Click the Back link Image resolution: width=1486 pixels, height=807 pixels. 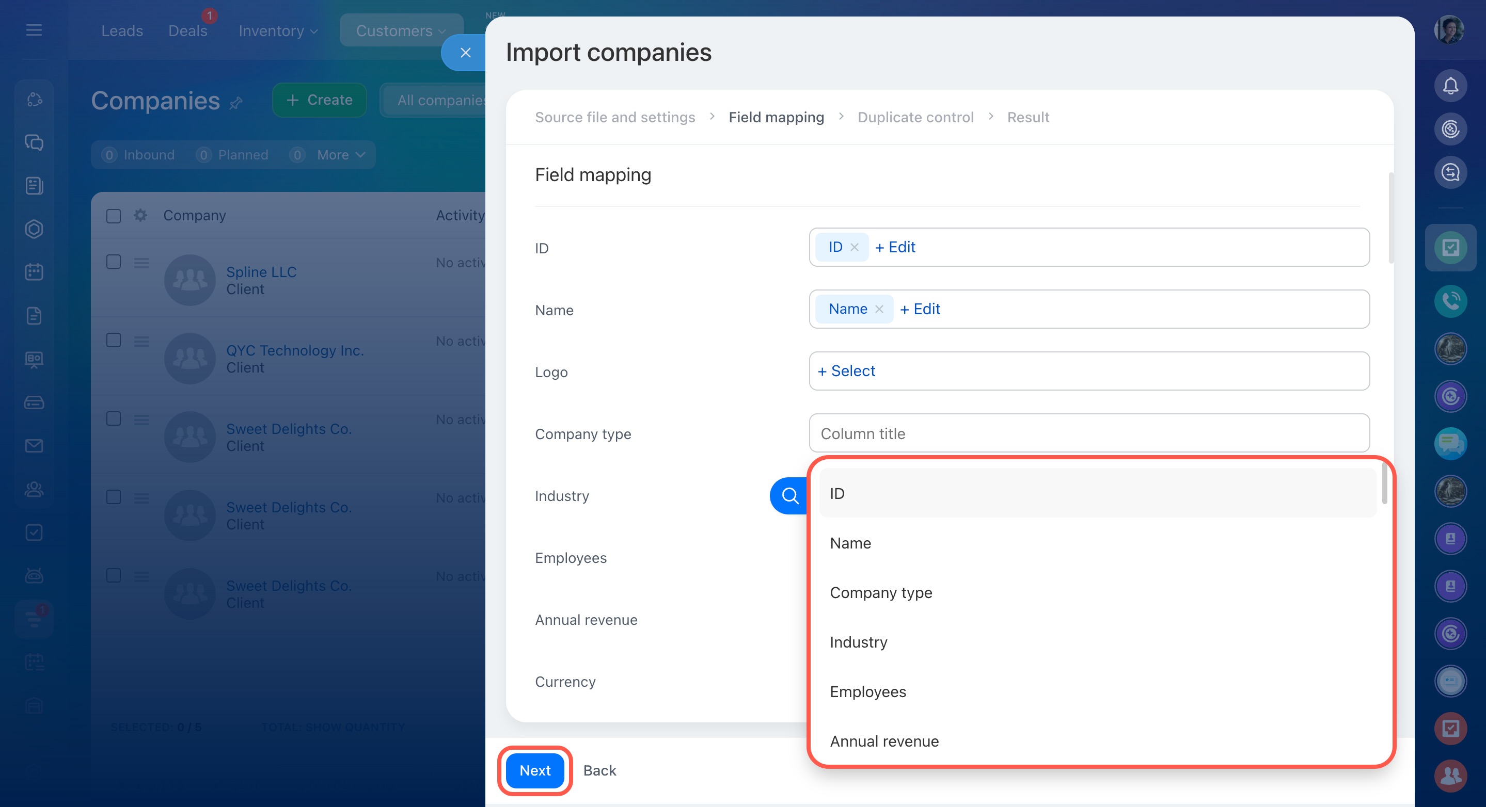click(x=599, y=771)
